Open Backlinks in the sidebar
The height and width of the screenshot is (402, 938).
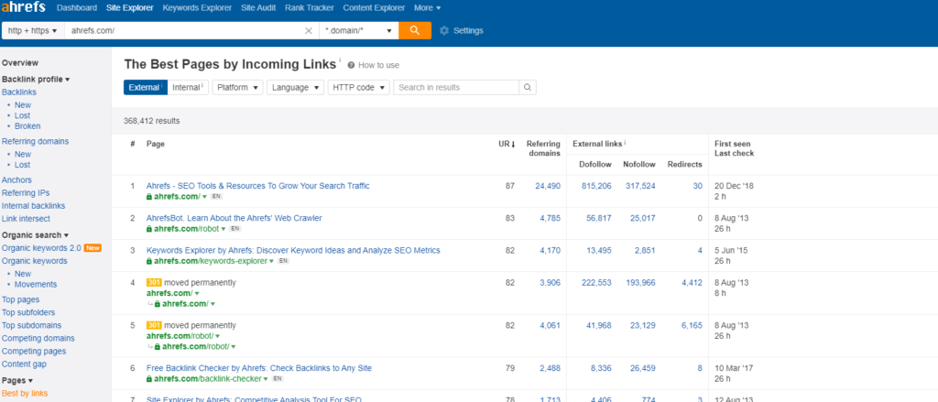pos(19,92)
